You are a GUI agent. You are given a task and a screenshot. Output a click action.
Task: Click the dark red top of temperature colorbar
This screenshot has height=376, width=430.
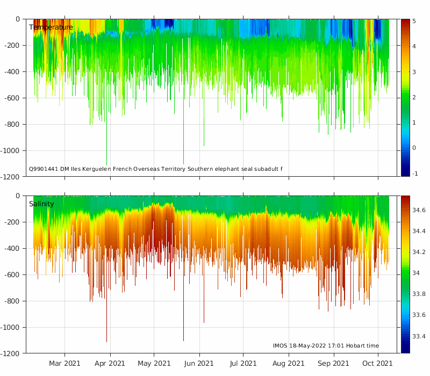pyautogui.click(x=405, y=21)
